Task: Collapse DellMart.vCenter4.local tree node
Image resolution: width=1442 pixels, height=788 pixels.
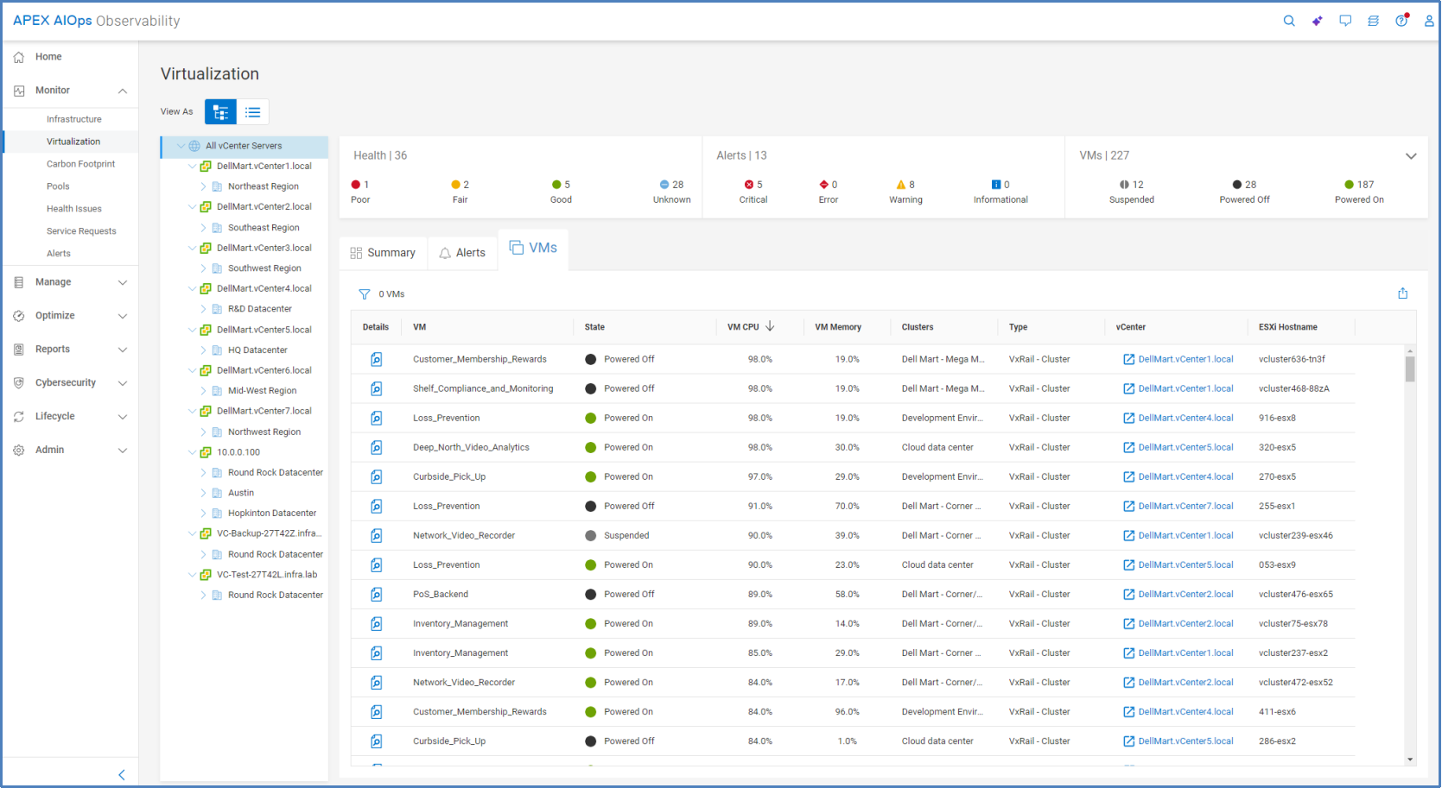Action: point(192,289)
